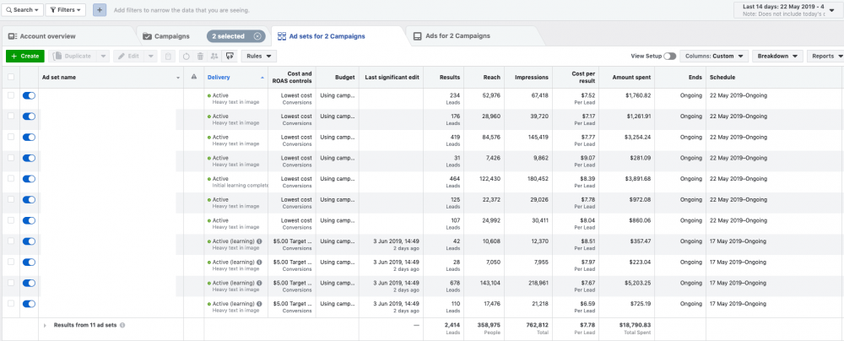Tick the select-all checkbox in table header
The height and width of the screenshot is (341, 844).
[x=11, y=78]
